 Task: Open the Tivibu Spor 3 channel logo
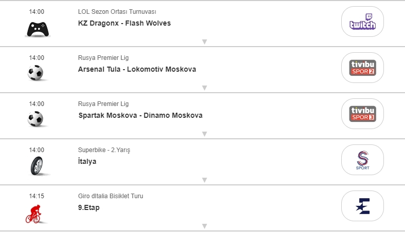[362, 114]
